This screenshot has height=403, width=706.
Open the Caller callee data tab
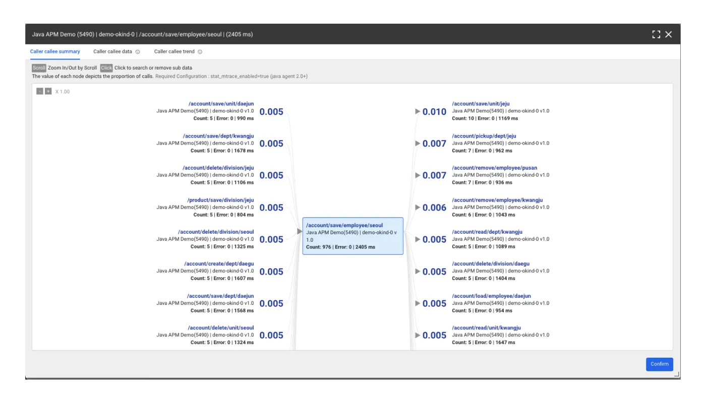click(112, 52)
